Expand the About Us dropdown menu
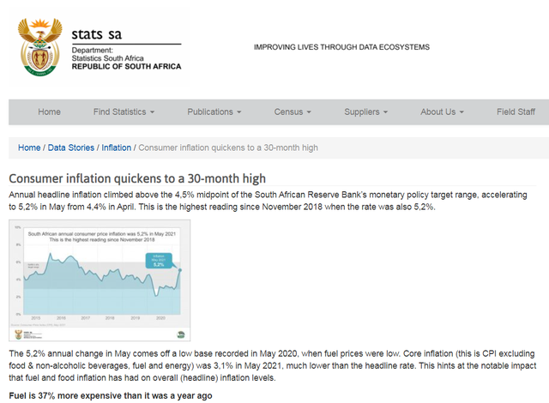Screen dimensions: 549x403 (x=442, y=111)
